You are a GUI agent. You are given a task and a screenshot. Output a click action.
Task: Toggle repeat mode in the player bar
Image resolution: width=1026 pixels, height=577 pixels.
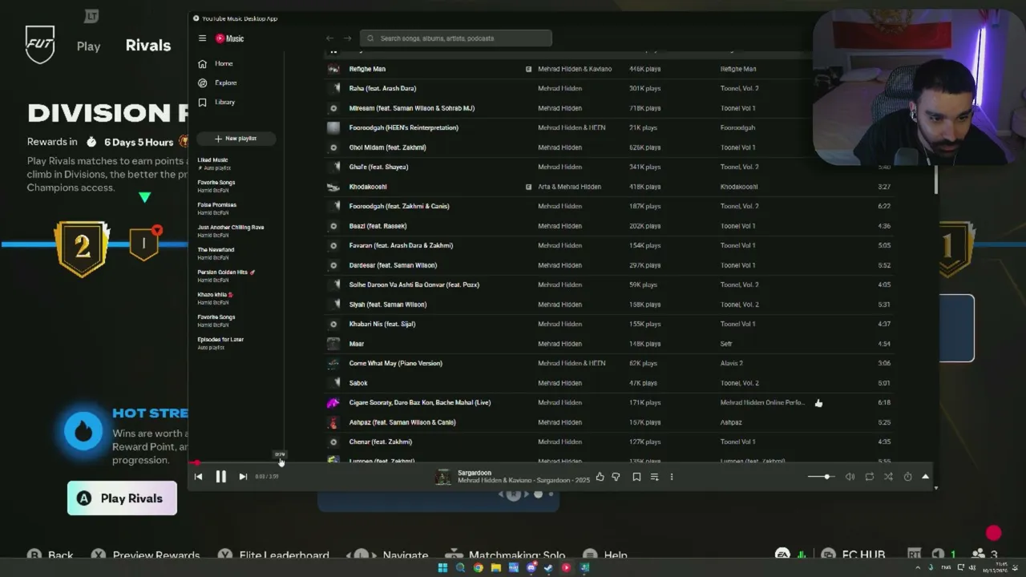[x=869, y=477]
